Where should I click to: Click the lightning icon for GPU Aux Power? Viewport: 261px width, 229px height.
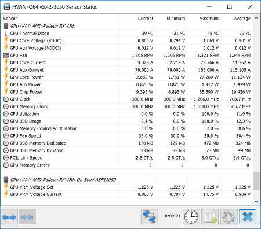tap(6, 84)
